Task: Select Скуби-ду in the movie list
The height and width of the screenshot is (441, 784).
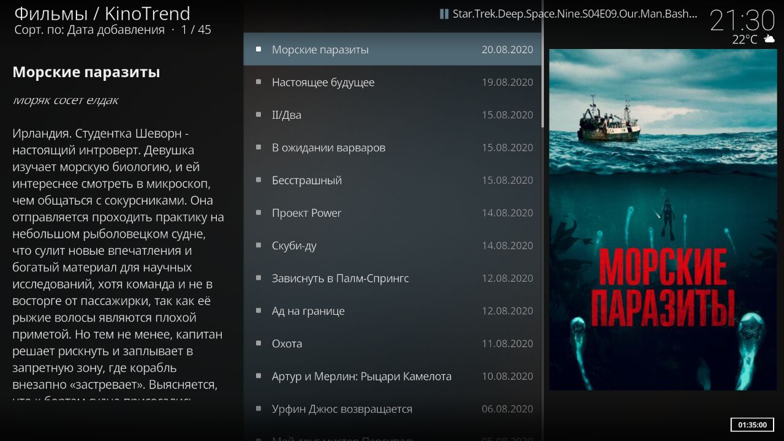Action: [x=392, y=246]
